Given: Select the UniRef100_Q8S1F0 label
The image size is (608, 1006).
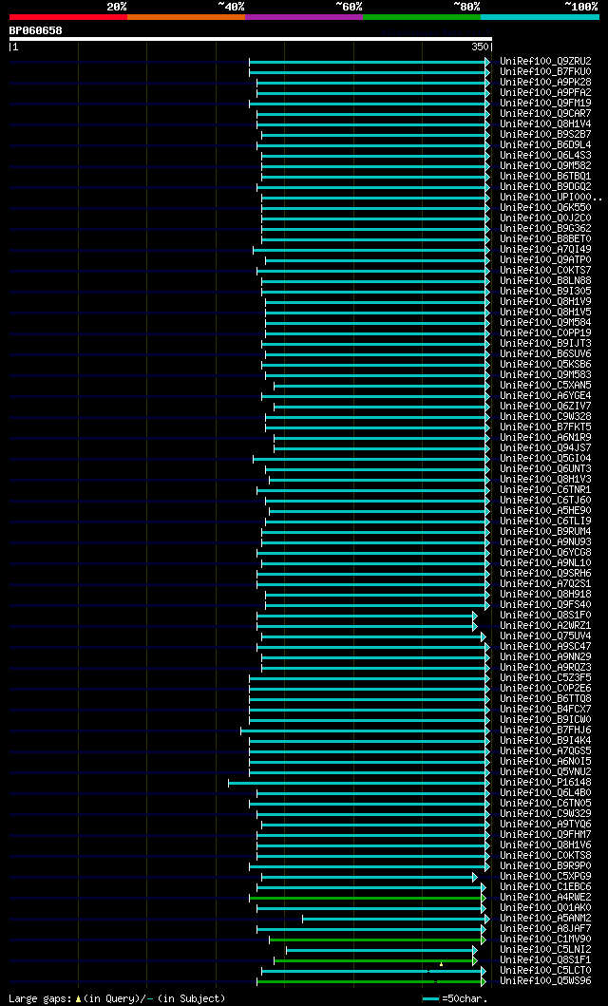Looking at the screenshot, I should 546,616.
